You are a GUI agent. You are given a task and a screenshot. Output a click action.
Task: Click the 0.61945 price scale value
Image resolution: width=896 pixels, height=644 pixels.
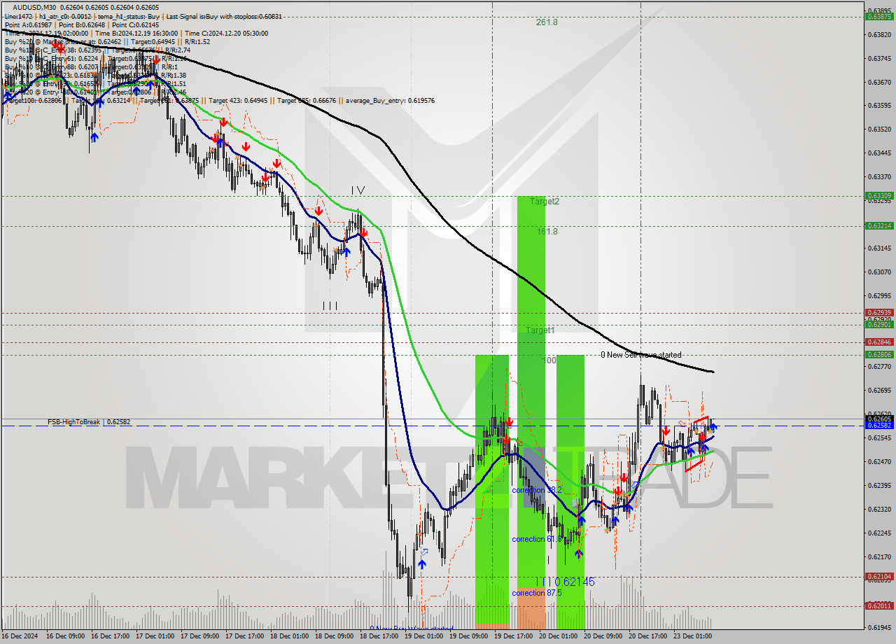coord(879,628)
